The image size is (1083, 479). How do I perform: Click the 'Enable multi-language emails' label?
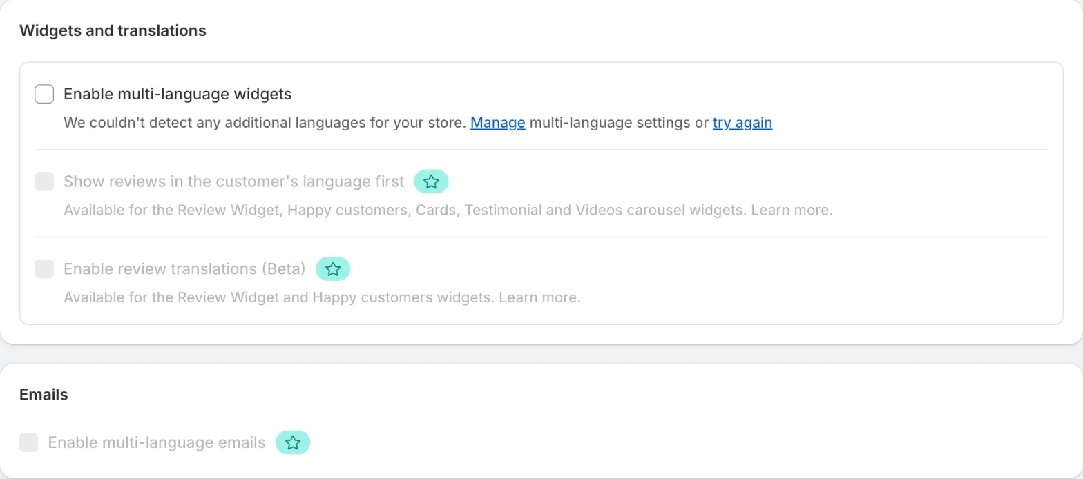157,442
